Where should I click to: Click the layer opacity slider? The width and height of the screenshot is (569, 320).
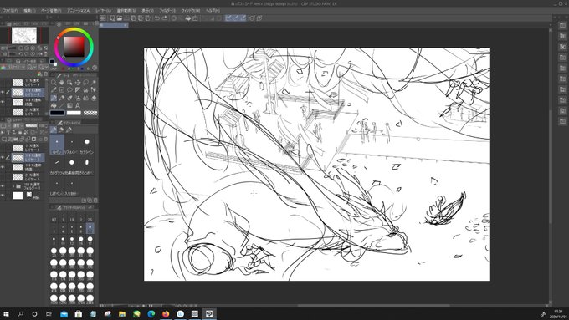click(31, 126)
